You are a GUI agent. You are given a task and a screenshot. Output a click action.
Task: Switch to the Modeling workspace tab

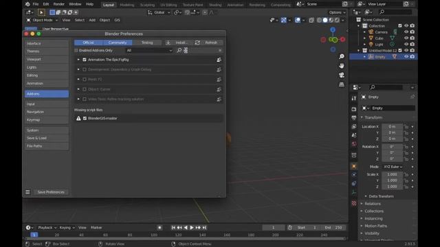(126, 5)
